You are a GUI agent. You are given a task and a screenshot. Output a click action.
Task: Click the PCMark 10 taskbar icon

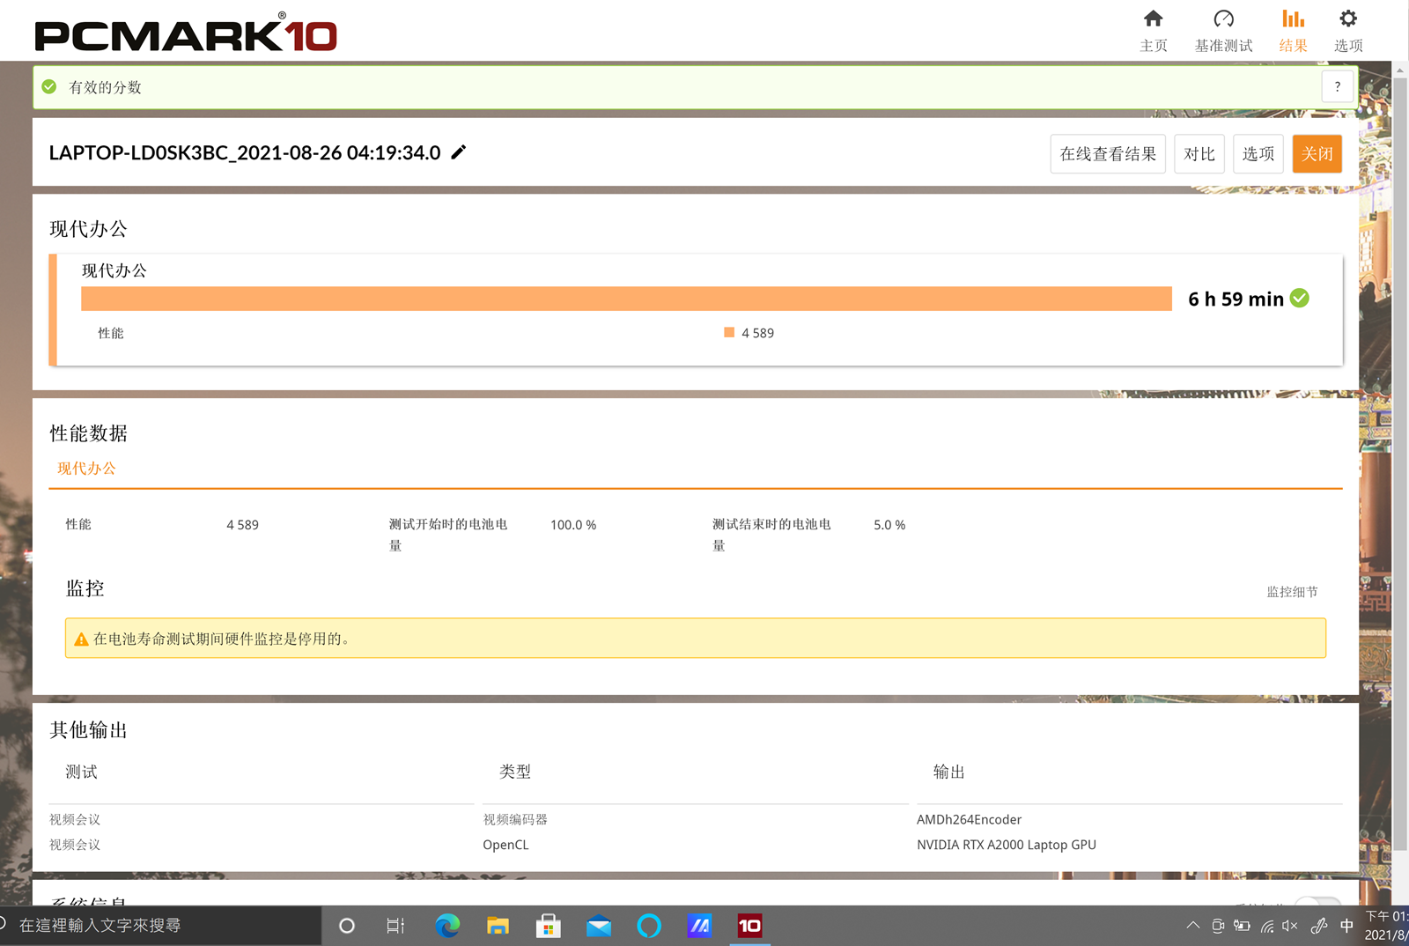(749, 926)
